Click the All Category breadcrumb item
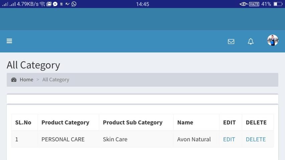Image resolution: width=285 pixels, height=160 pixels. coord(56,80)
